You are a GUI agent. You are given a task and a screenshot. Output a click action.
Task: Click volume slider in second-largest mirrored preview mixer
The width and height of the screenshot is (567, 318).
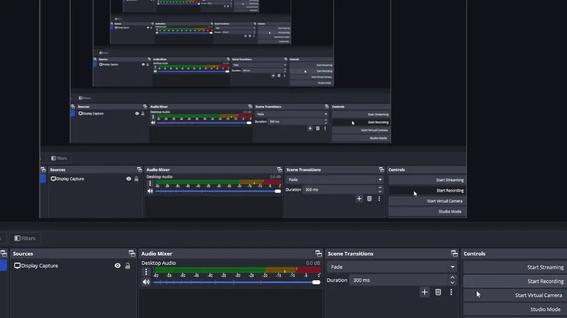[204, 123]
